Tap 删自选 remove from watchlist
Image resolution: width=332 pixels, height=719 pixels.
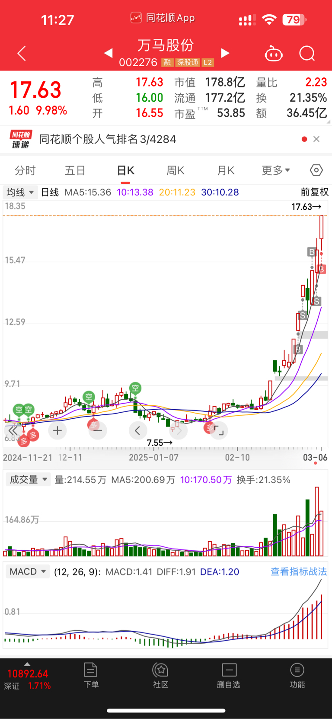(x=229, y=675)
